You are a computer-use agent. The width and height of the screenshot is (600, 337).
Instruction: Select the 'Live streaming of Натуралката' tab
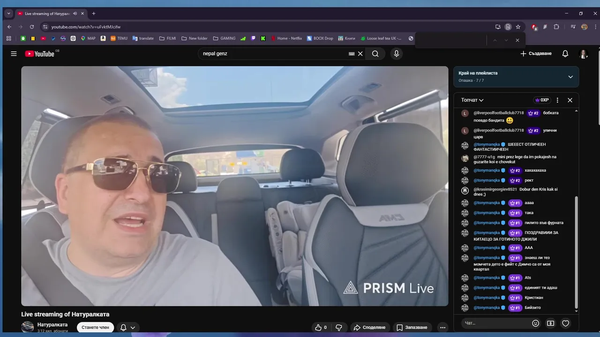[x=47, y=14]
